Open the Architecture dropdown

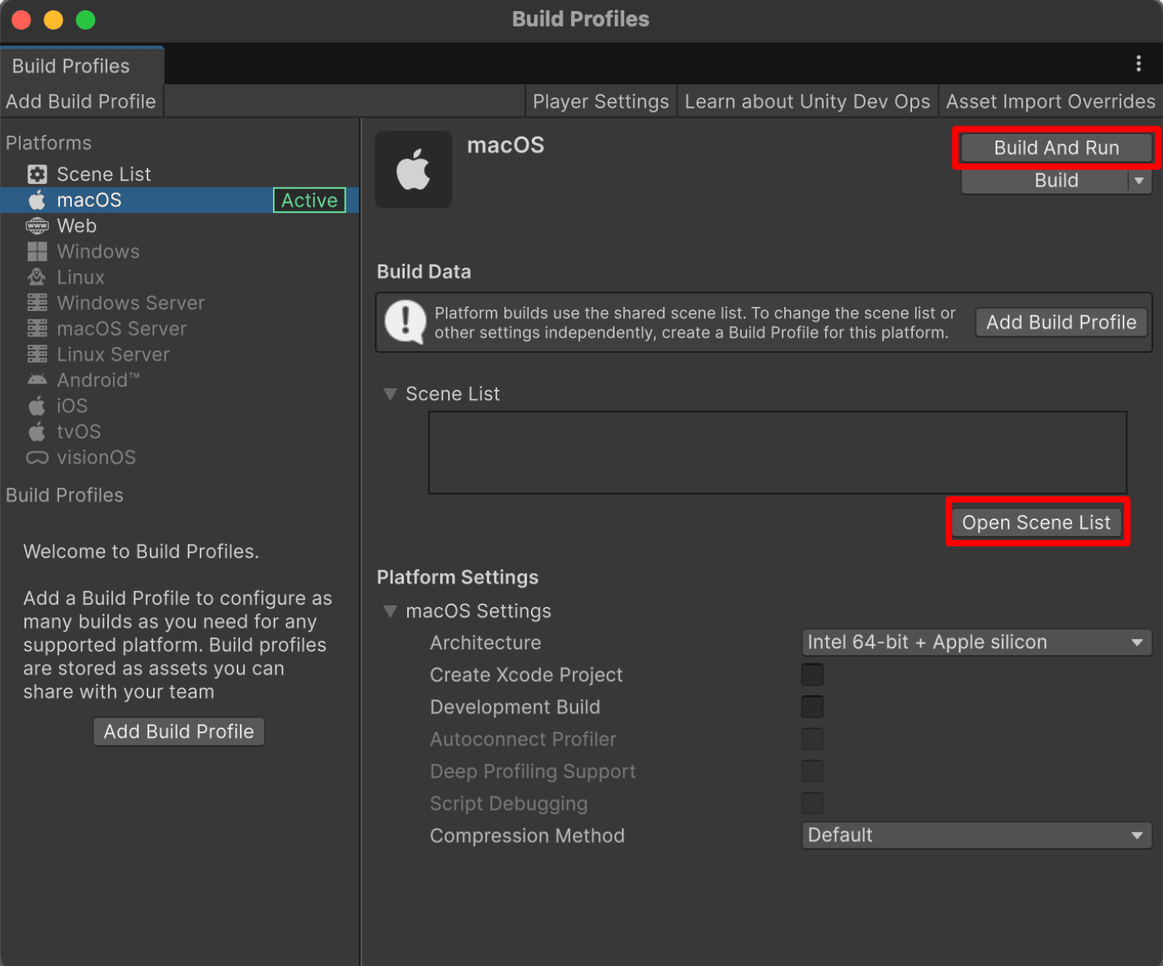click(976, 642)
